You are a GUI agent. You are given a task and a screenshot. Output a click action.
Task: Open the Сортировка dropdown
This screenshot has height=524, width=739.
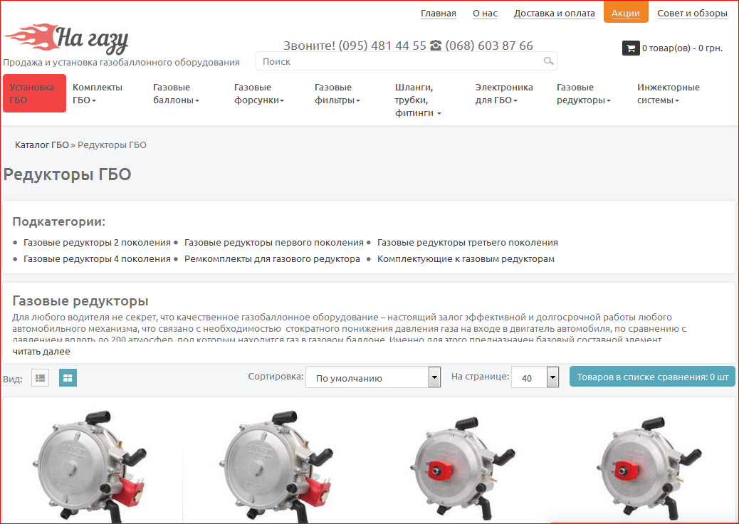(x=373, y=378)
